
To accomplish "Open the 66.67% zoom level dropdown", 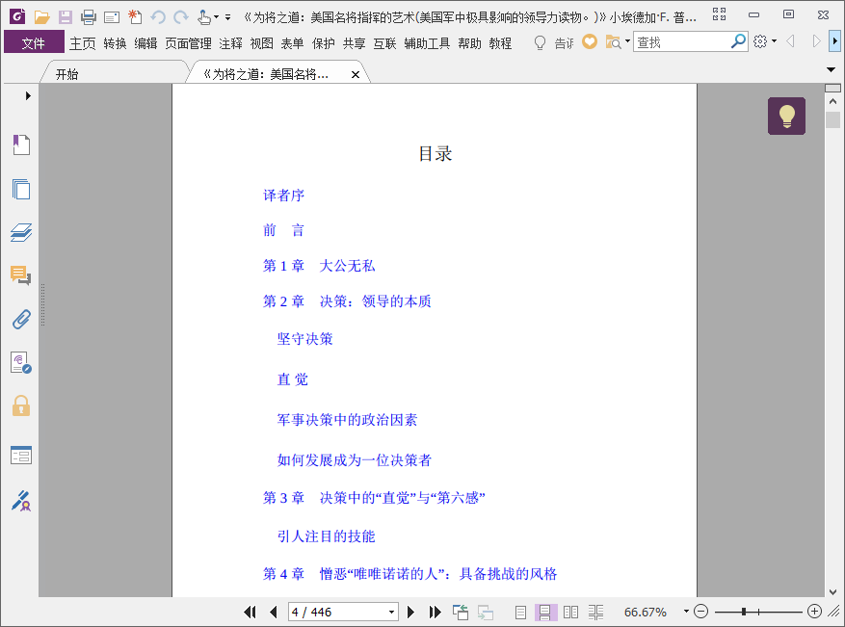I will [686, 612].
